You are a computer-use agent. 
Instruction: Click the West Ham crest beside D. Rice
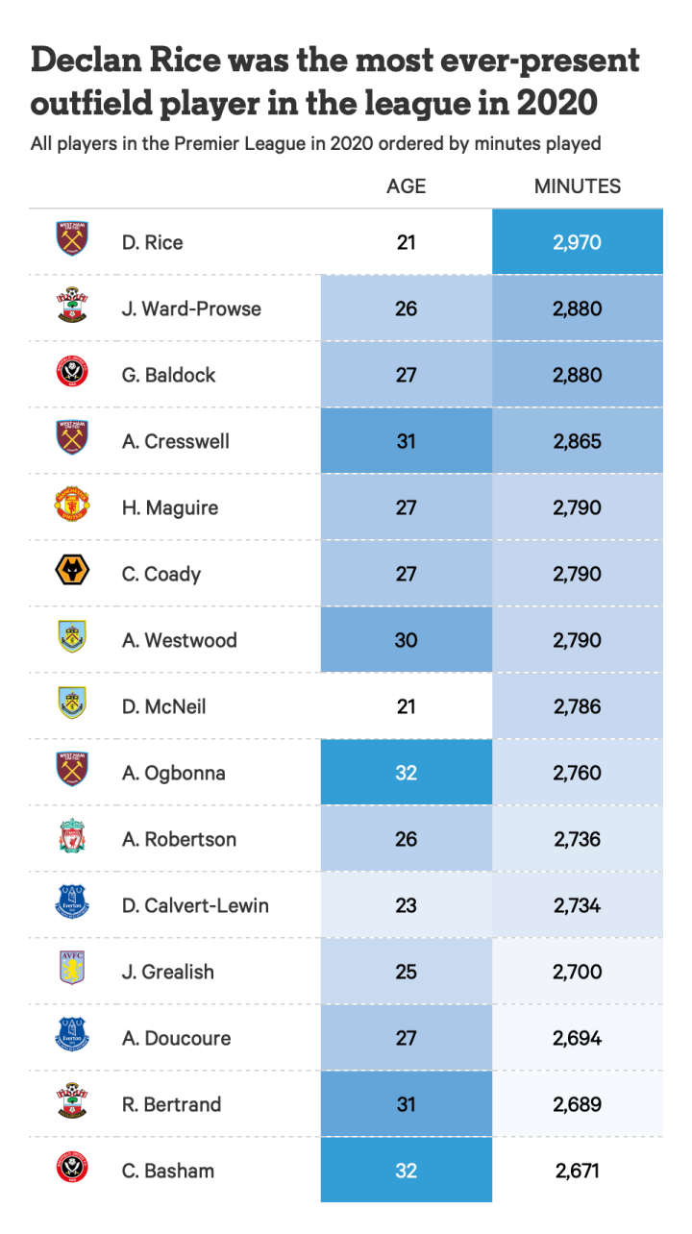[x=72, y=238]
